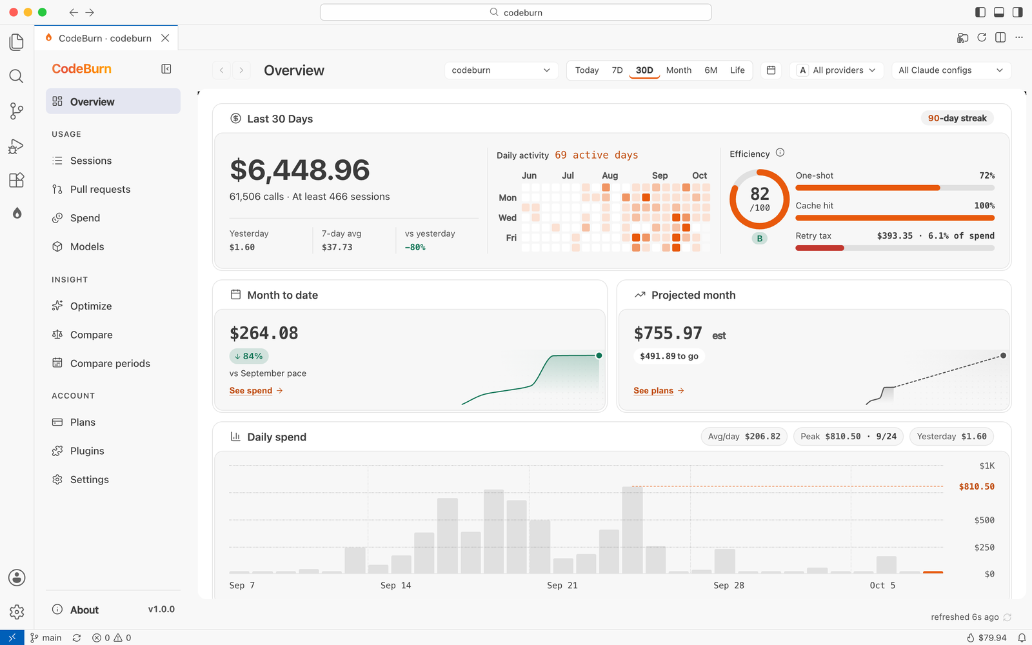This screenshot has height=645, width=1032.
Task: Select the 6M time range
Action: (711, 70)
